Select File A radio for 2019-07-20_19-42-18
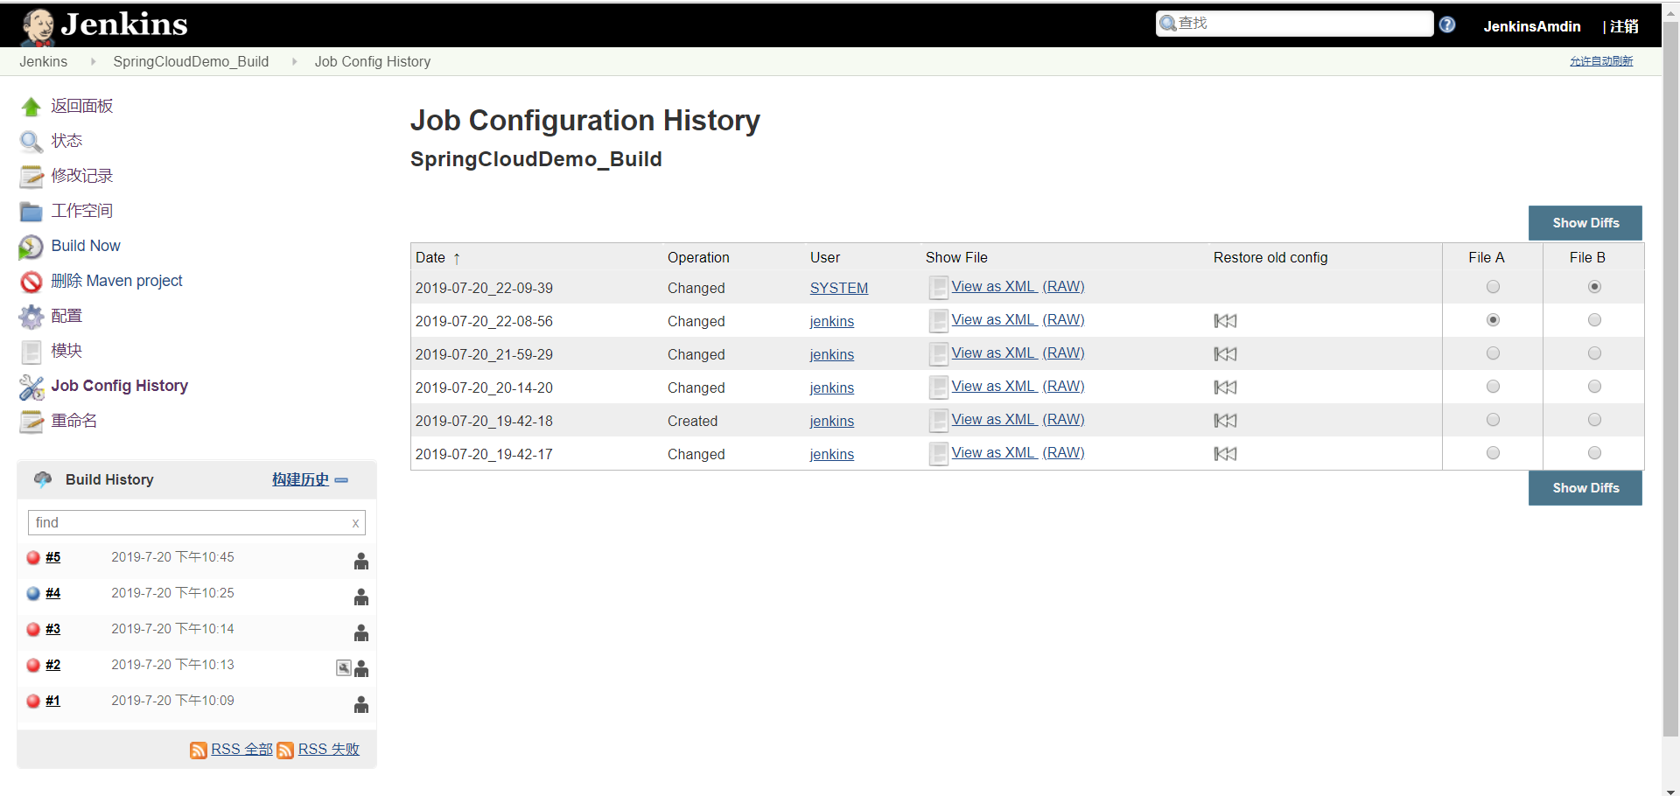This screenshot has width=1680, height=796. [1493, 420]
